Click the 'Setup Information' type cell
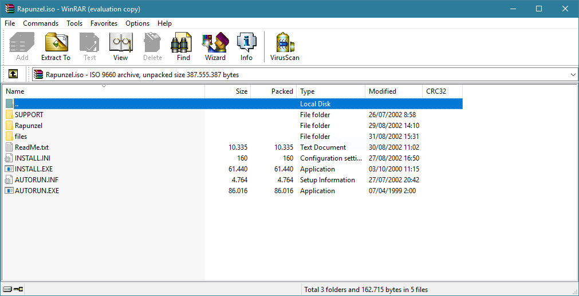The width and height of the screenshot is (579, 296). click(328, 180)
